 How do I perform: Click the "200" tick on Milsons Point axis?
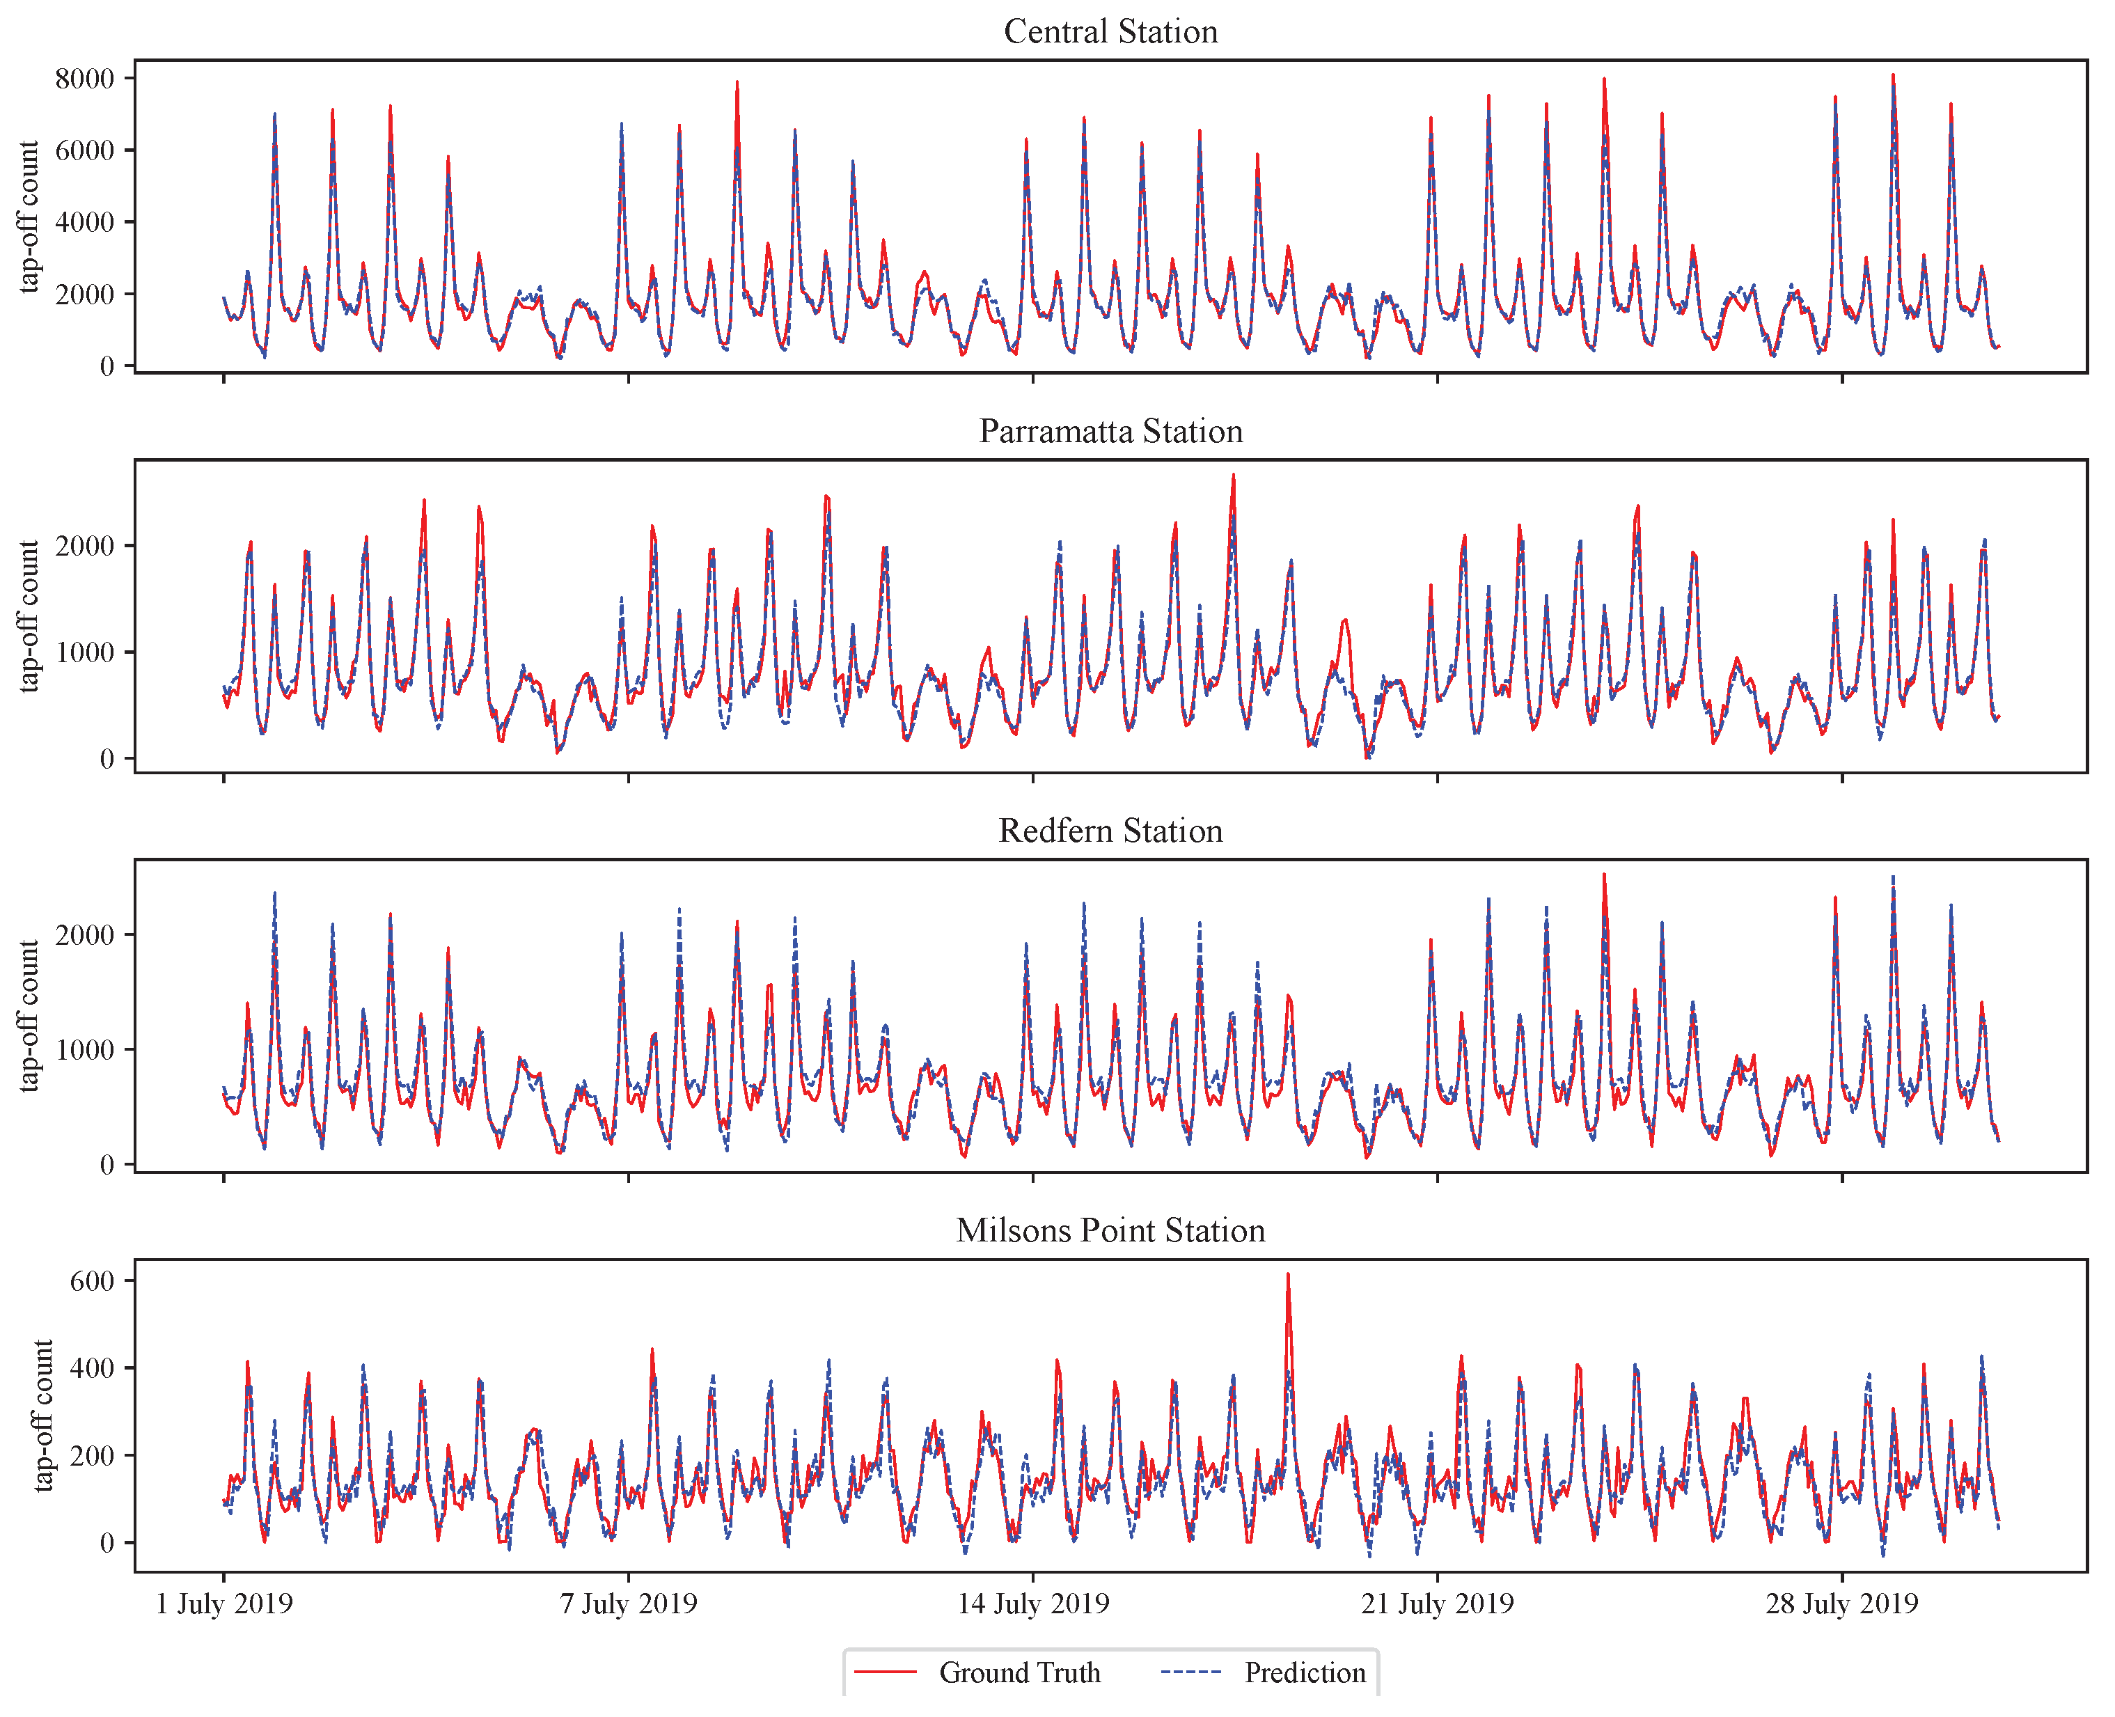click(x=92, y=1456)
